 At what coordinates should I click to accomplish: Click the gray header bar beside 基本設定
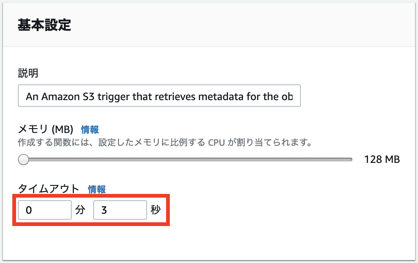[x=240, y=25]
